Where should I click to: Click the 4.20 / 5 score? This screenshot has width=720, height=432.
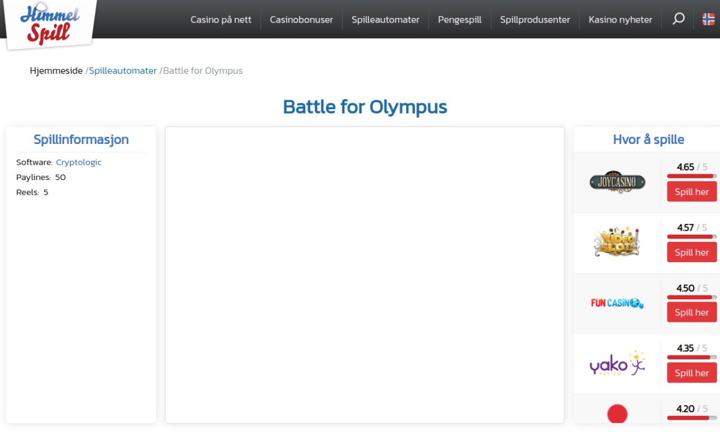coord(692,409)
